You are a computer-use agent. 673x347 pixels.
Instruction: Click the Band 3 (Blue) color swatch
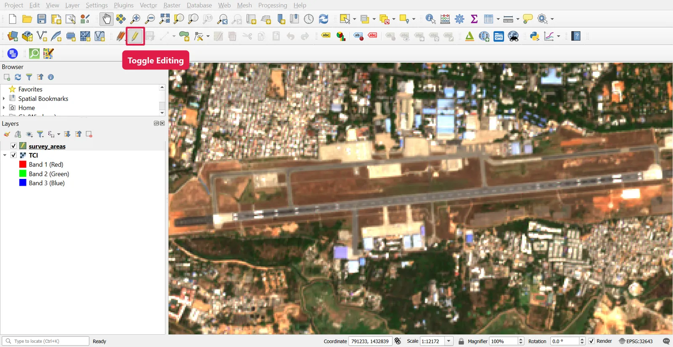point(23,183)
